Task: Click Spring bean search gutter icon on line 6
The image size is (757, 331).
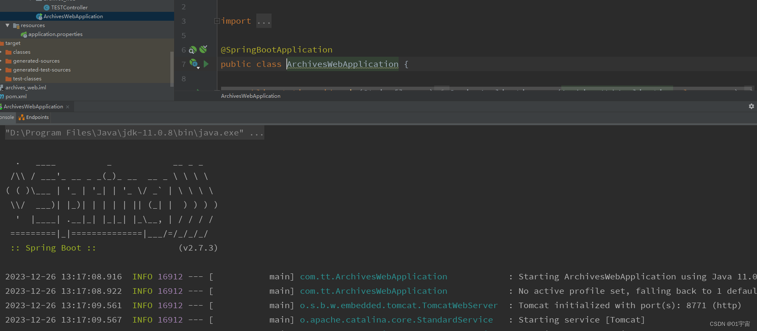Action: (x=192, y=50)
